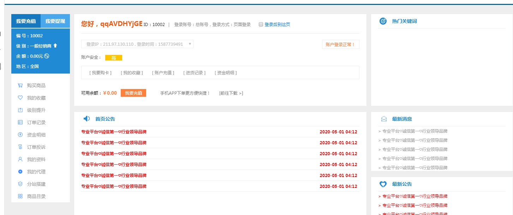Expand the login IP and time dropdown

coord(190,44)
